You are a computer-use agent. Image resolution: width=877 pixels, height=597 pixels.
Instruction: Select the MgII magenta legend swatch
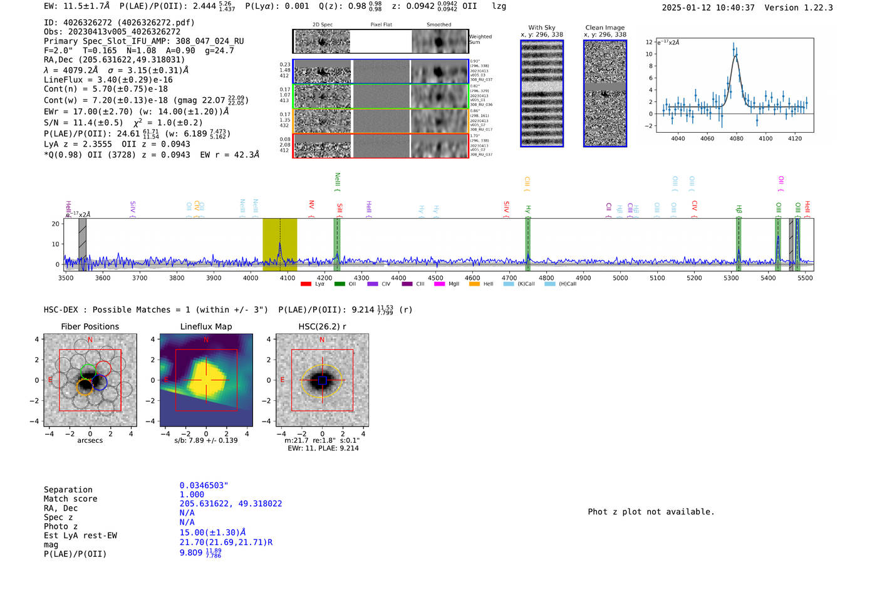439,284
